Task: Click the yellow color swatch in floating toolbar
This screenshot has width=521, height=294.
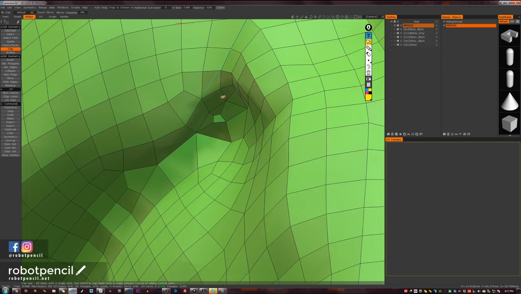Action: click(368, 97)
